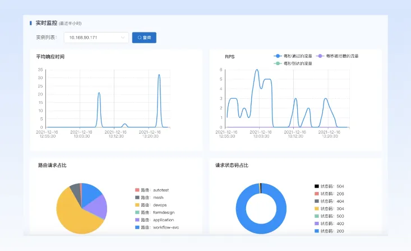
Task: Click the 路由请求占比 chart title
Action: pos(52,165)
